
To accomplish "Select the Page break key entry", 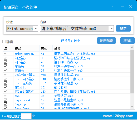I will click(22, 100).
